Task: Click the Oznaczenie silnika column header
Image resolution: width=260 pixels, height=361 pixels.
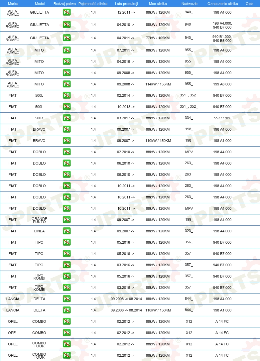Action: point(223,4)
